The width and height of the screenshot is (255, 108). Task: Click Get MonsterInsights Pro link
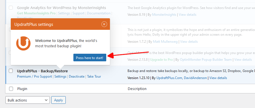click(36, 13)
